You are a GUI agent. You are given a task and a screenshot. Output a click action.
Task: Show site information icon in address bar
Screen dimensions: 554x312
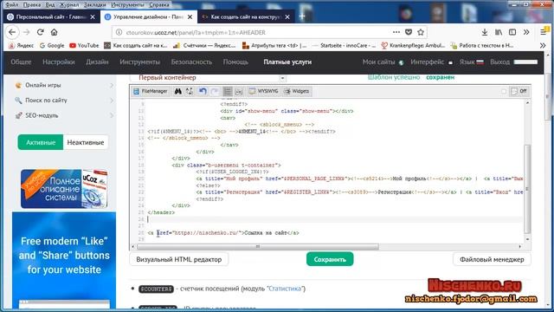click(119, 32)
